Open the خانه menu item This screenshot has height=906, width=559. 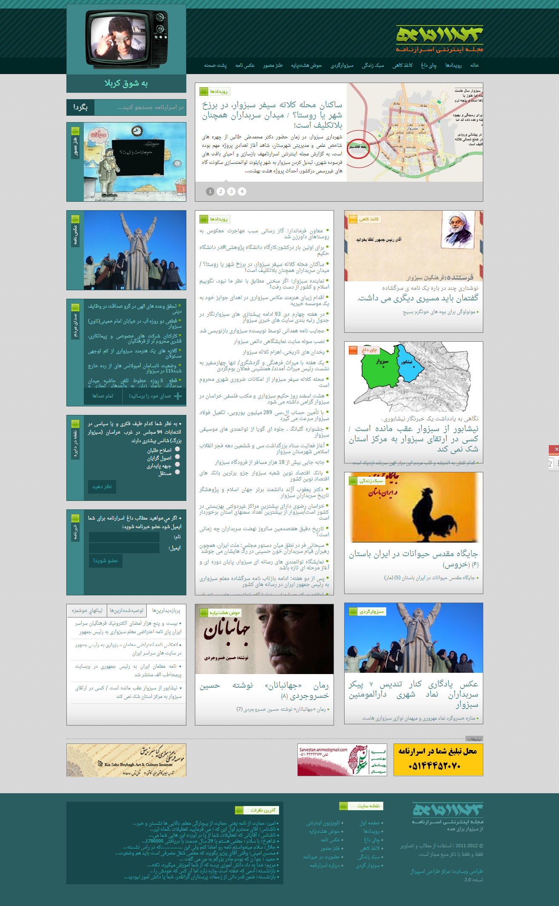pos(474,65)
